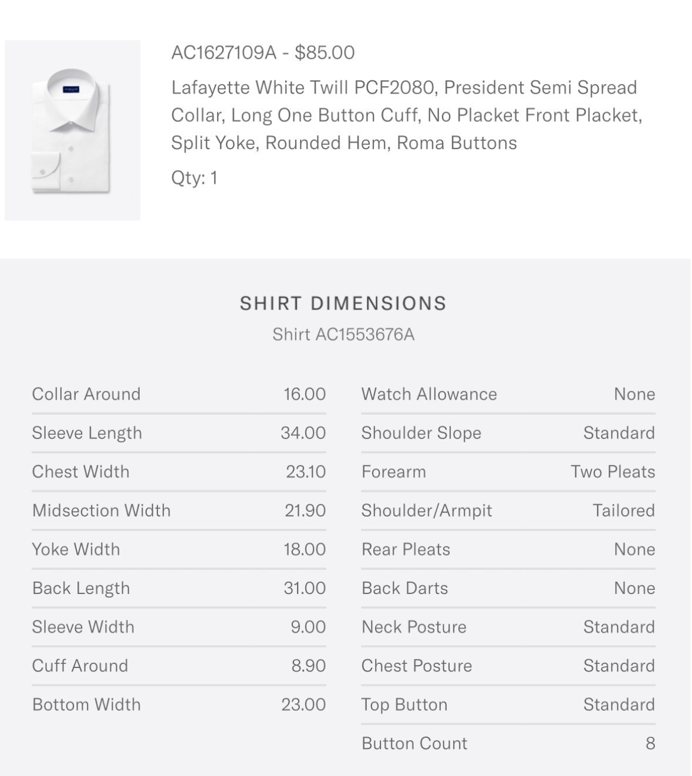Screen dimensions: 692x776
Task: Select the Watch Allowance None value
Action: click(x=634, y=394)
